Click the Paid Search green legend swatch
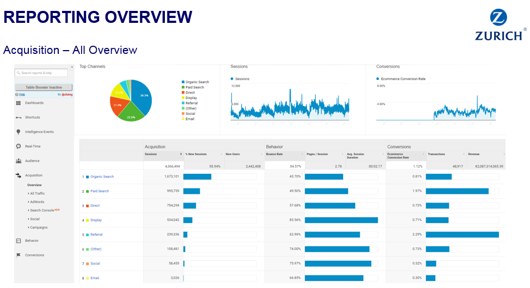 click(183, 87)
